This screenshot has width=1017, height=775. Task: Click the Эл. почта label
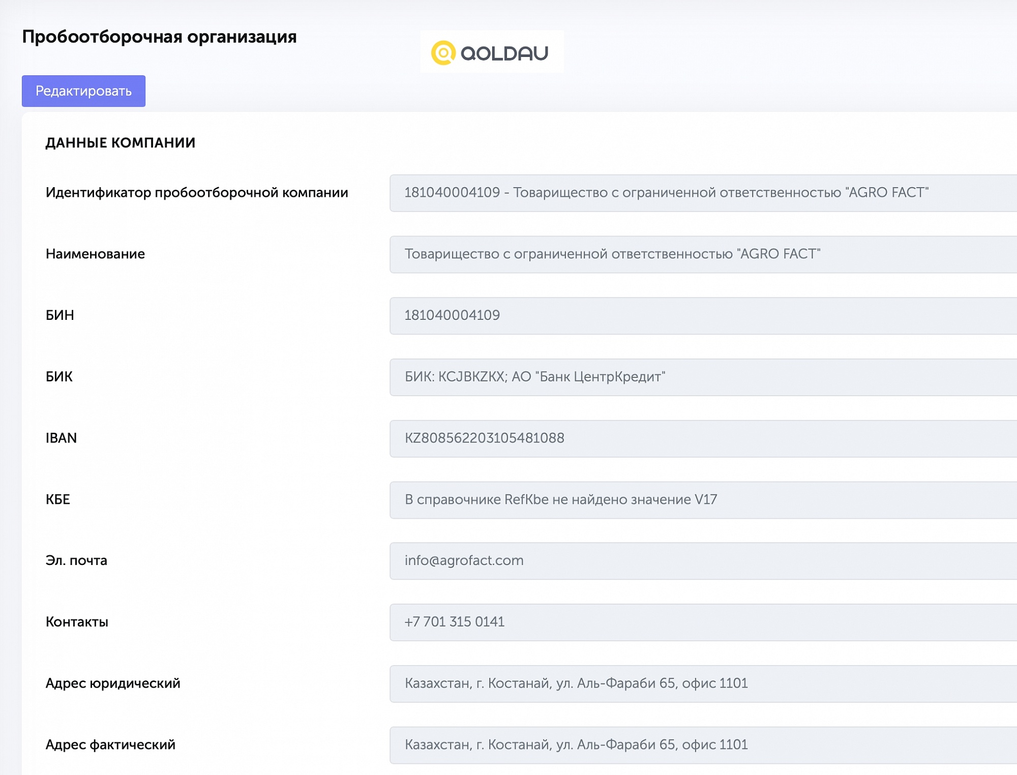(x=76, y=561)
